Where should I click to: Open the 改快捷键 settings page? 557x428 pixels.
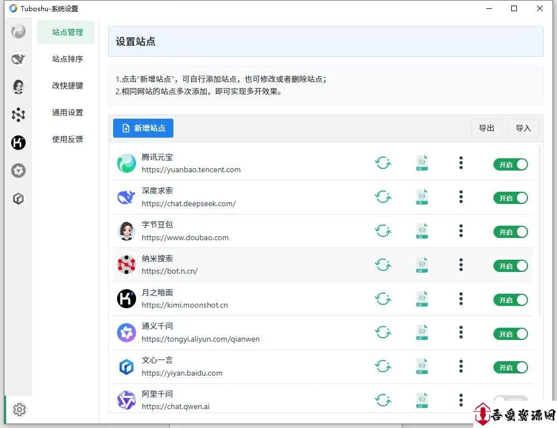point(67,86)
